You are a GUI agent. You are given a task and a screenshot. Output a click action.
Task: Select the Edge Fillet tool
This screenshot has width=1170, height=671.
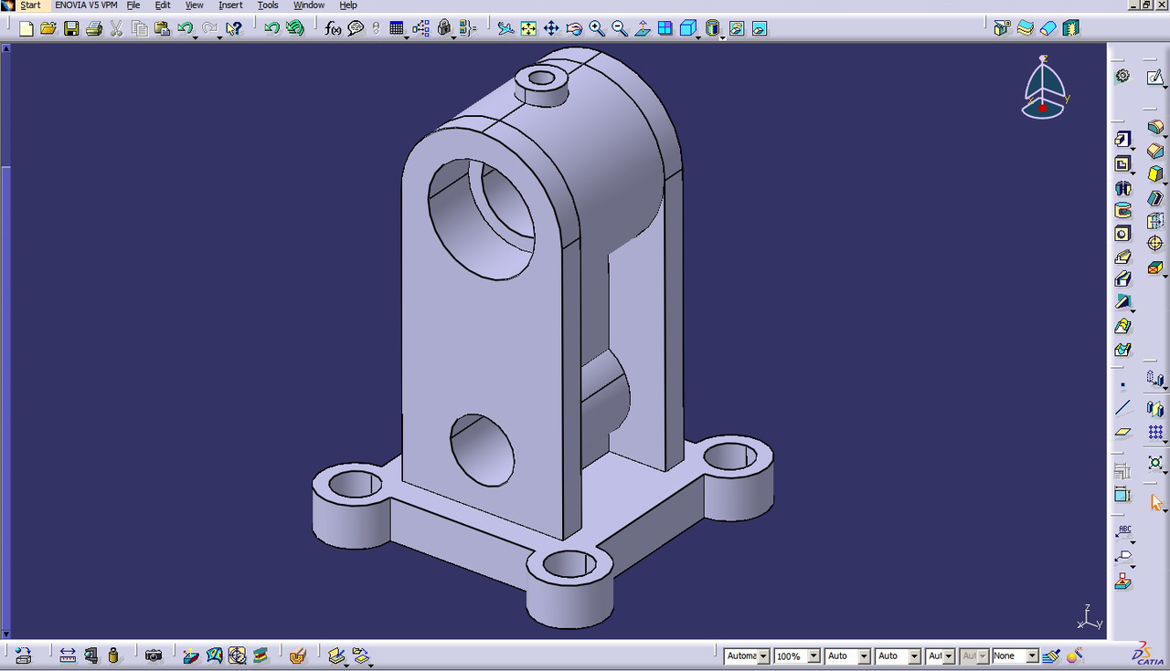click(1155, 127)
